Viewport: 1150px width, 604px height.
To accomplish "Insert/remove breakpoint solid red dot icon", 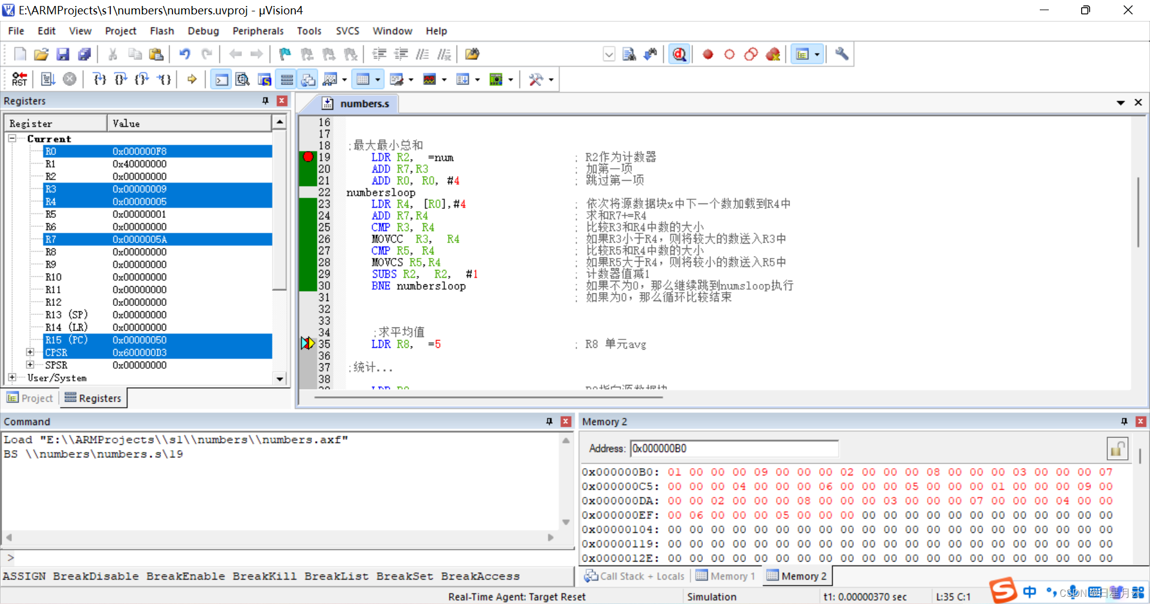I will (x=708, y=54).
